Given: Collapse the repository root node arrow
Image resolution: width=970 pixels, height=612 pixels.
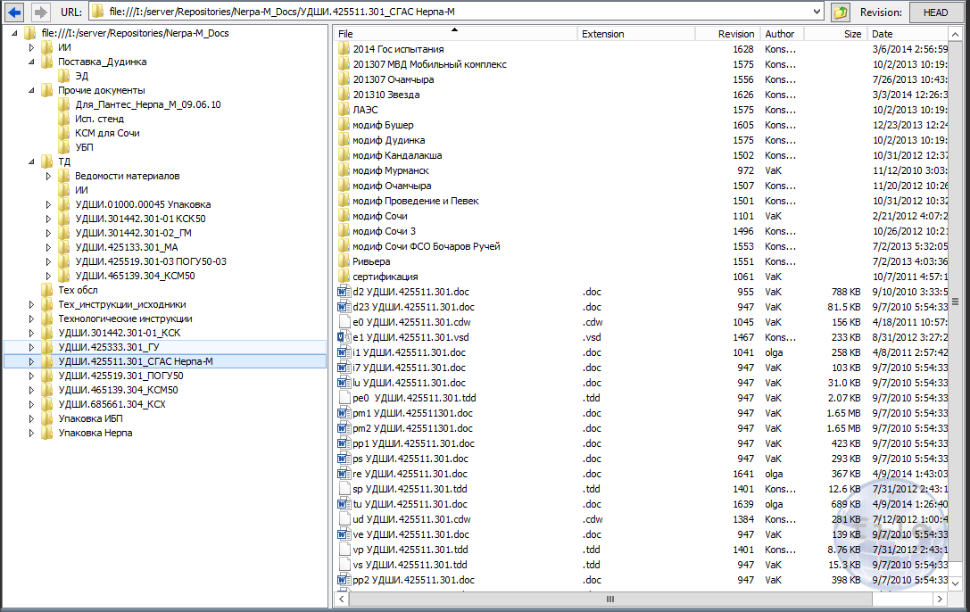Looking at the screenshot, I should (x=15, y=33).
